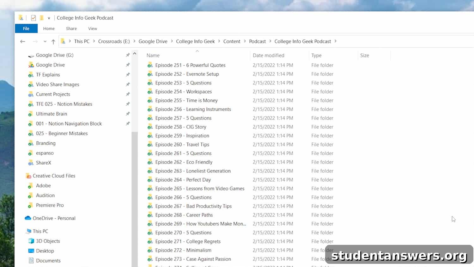The height and width of the screenshot is (267, 474).
Task: Click Episode 255 - Time is Money folder icon
Action: [x=150, y=101]
